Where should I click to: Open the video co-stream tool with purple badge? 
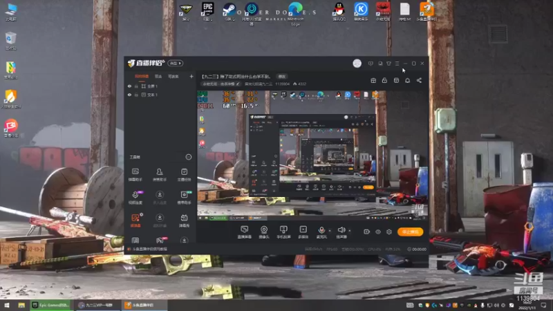[x=135, y=198]
